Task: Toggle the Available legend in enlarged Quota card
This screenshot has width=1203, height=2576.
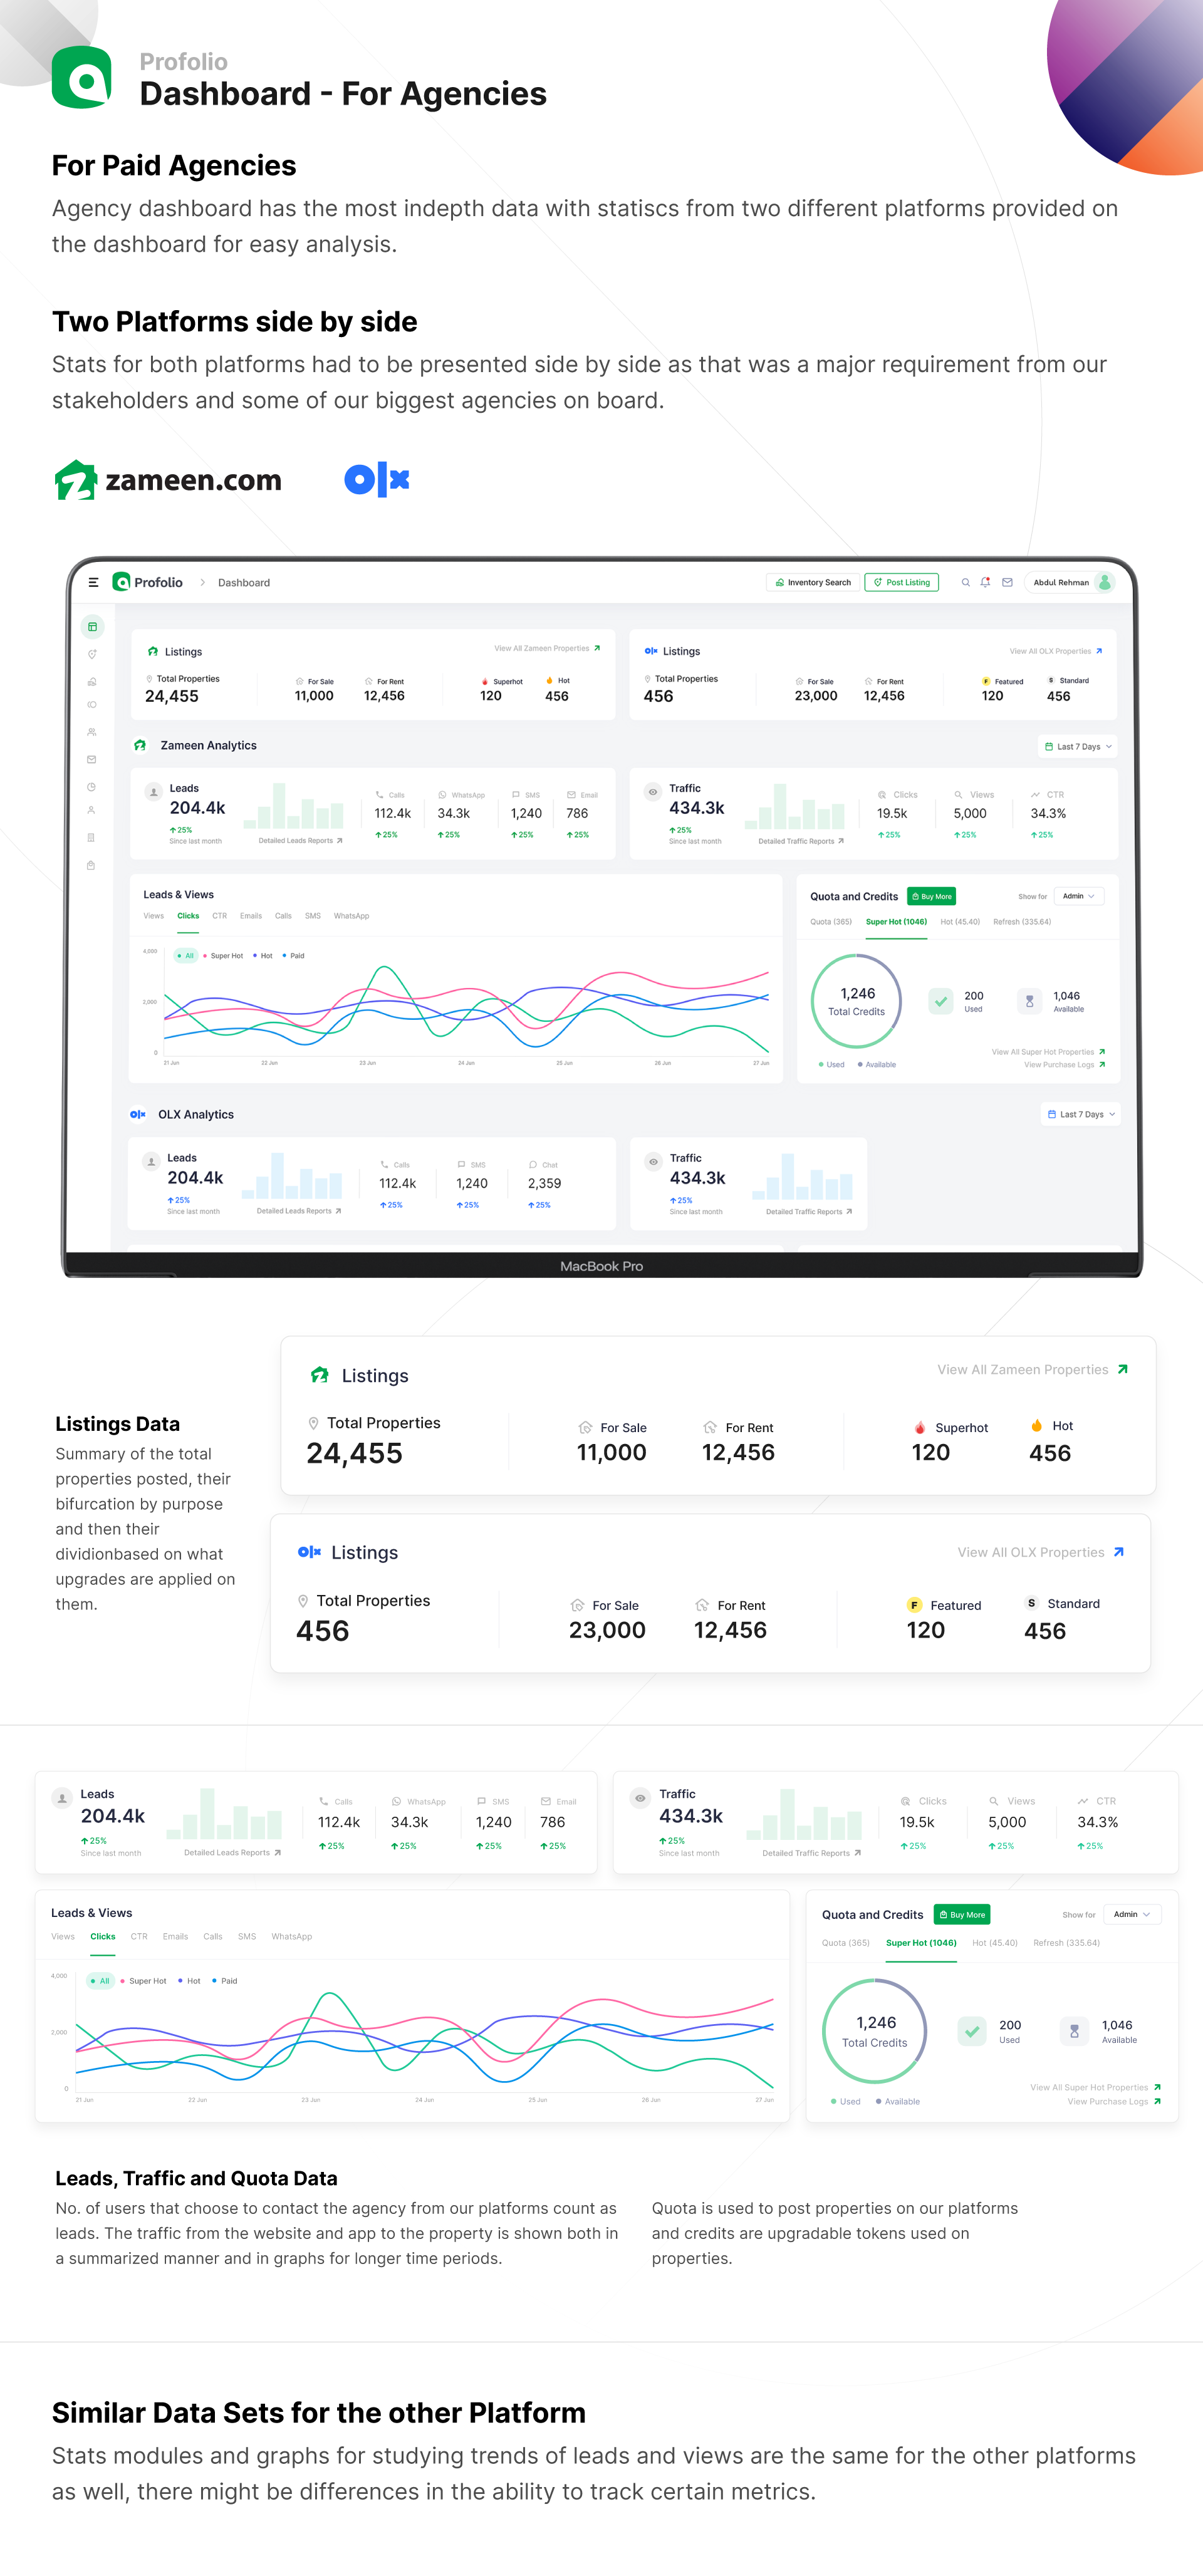Action: [x=898, y=2101]
